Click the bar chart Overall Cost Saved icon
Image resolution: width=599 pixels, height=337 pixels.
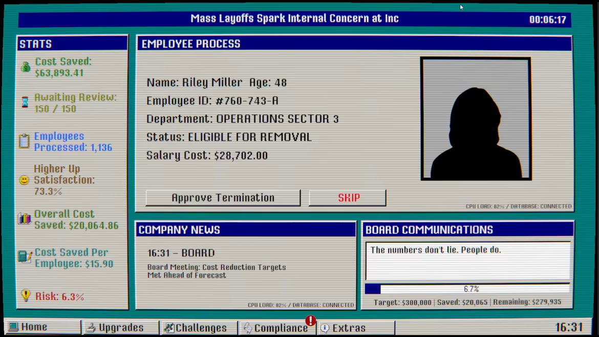pos(25,219)
